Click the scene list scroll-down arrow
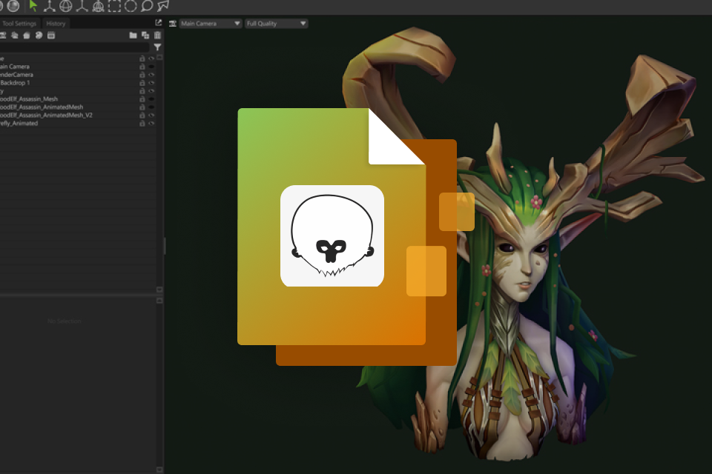The width and height of the screenshot is (712, 474). click(x=160, y=290)
